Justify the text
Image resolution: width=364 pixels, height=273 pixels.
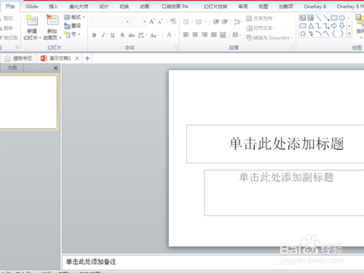point(214,35)
